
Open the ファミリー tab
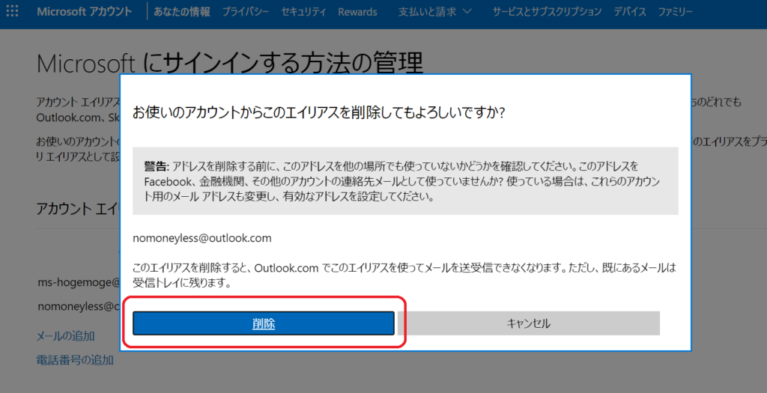pos(675,12)
